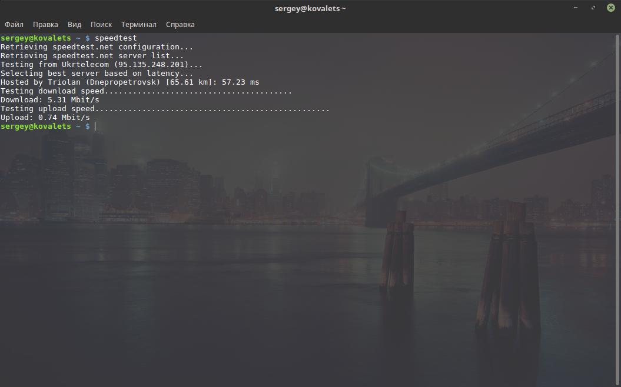This screenshot has height=387, width=621.
Task: Open the Правка menu
Action: coord(45,25)
